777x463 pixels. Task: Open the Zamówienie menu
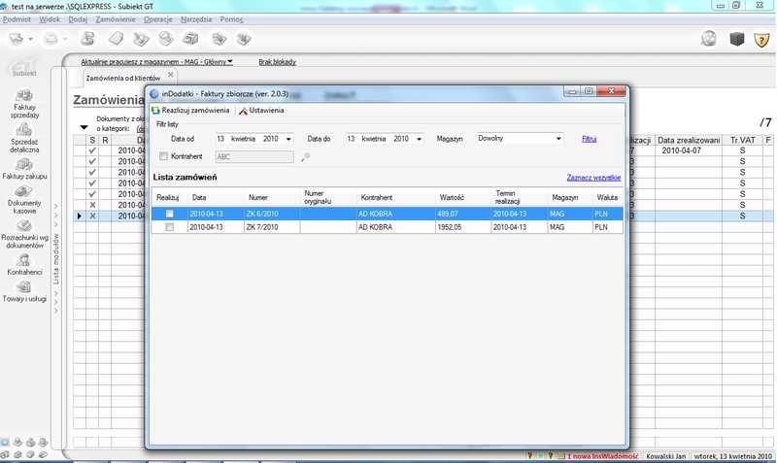click(x=116, y=19)
